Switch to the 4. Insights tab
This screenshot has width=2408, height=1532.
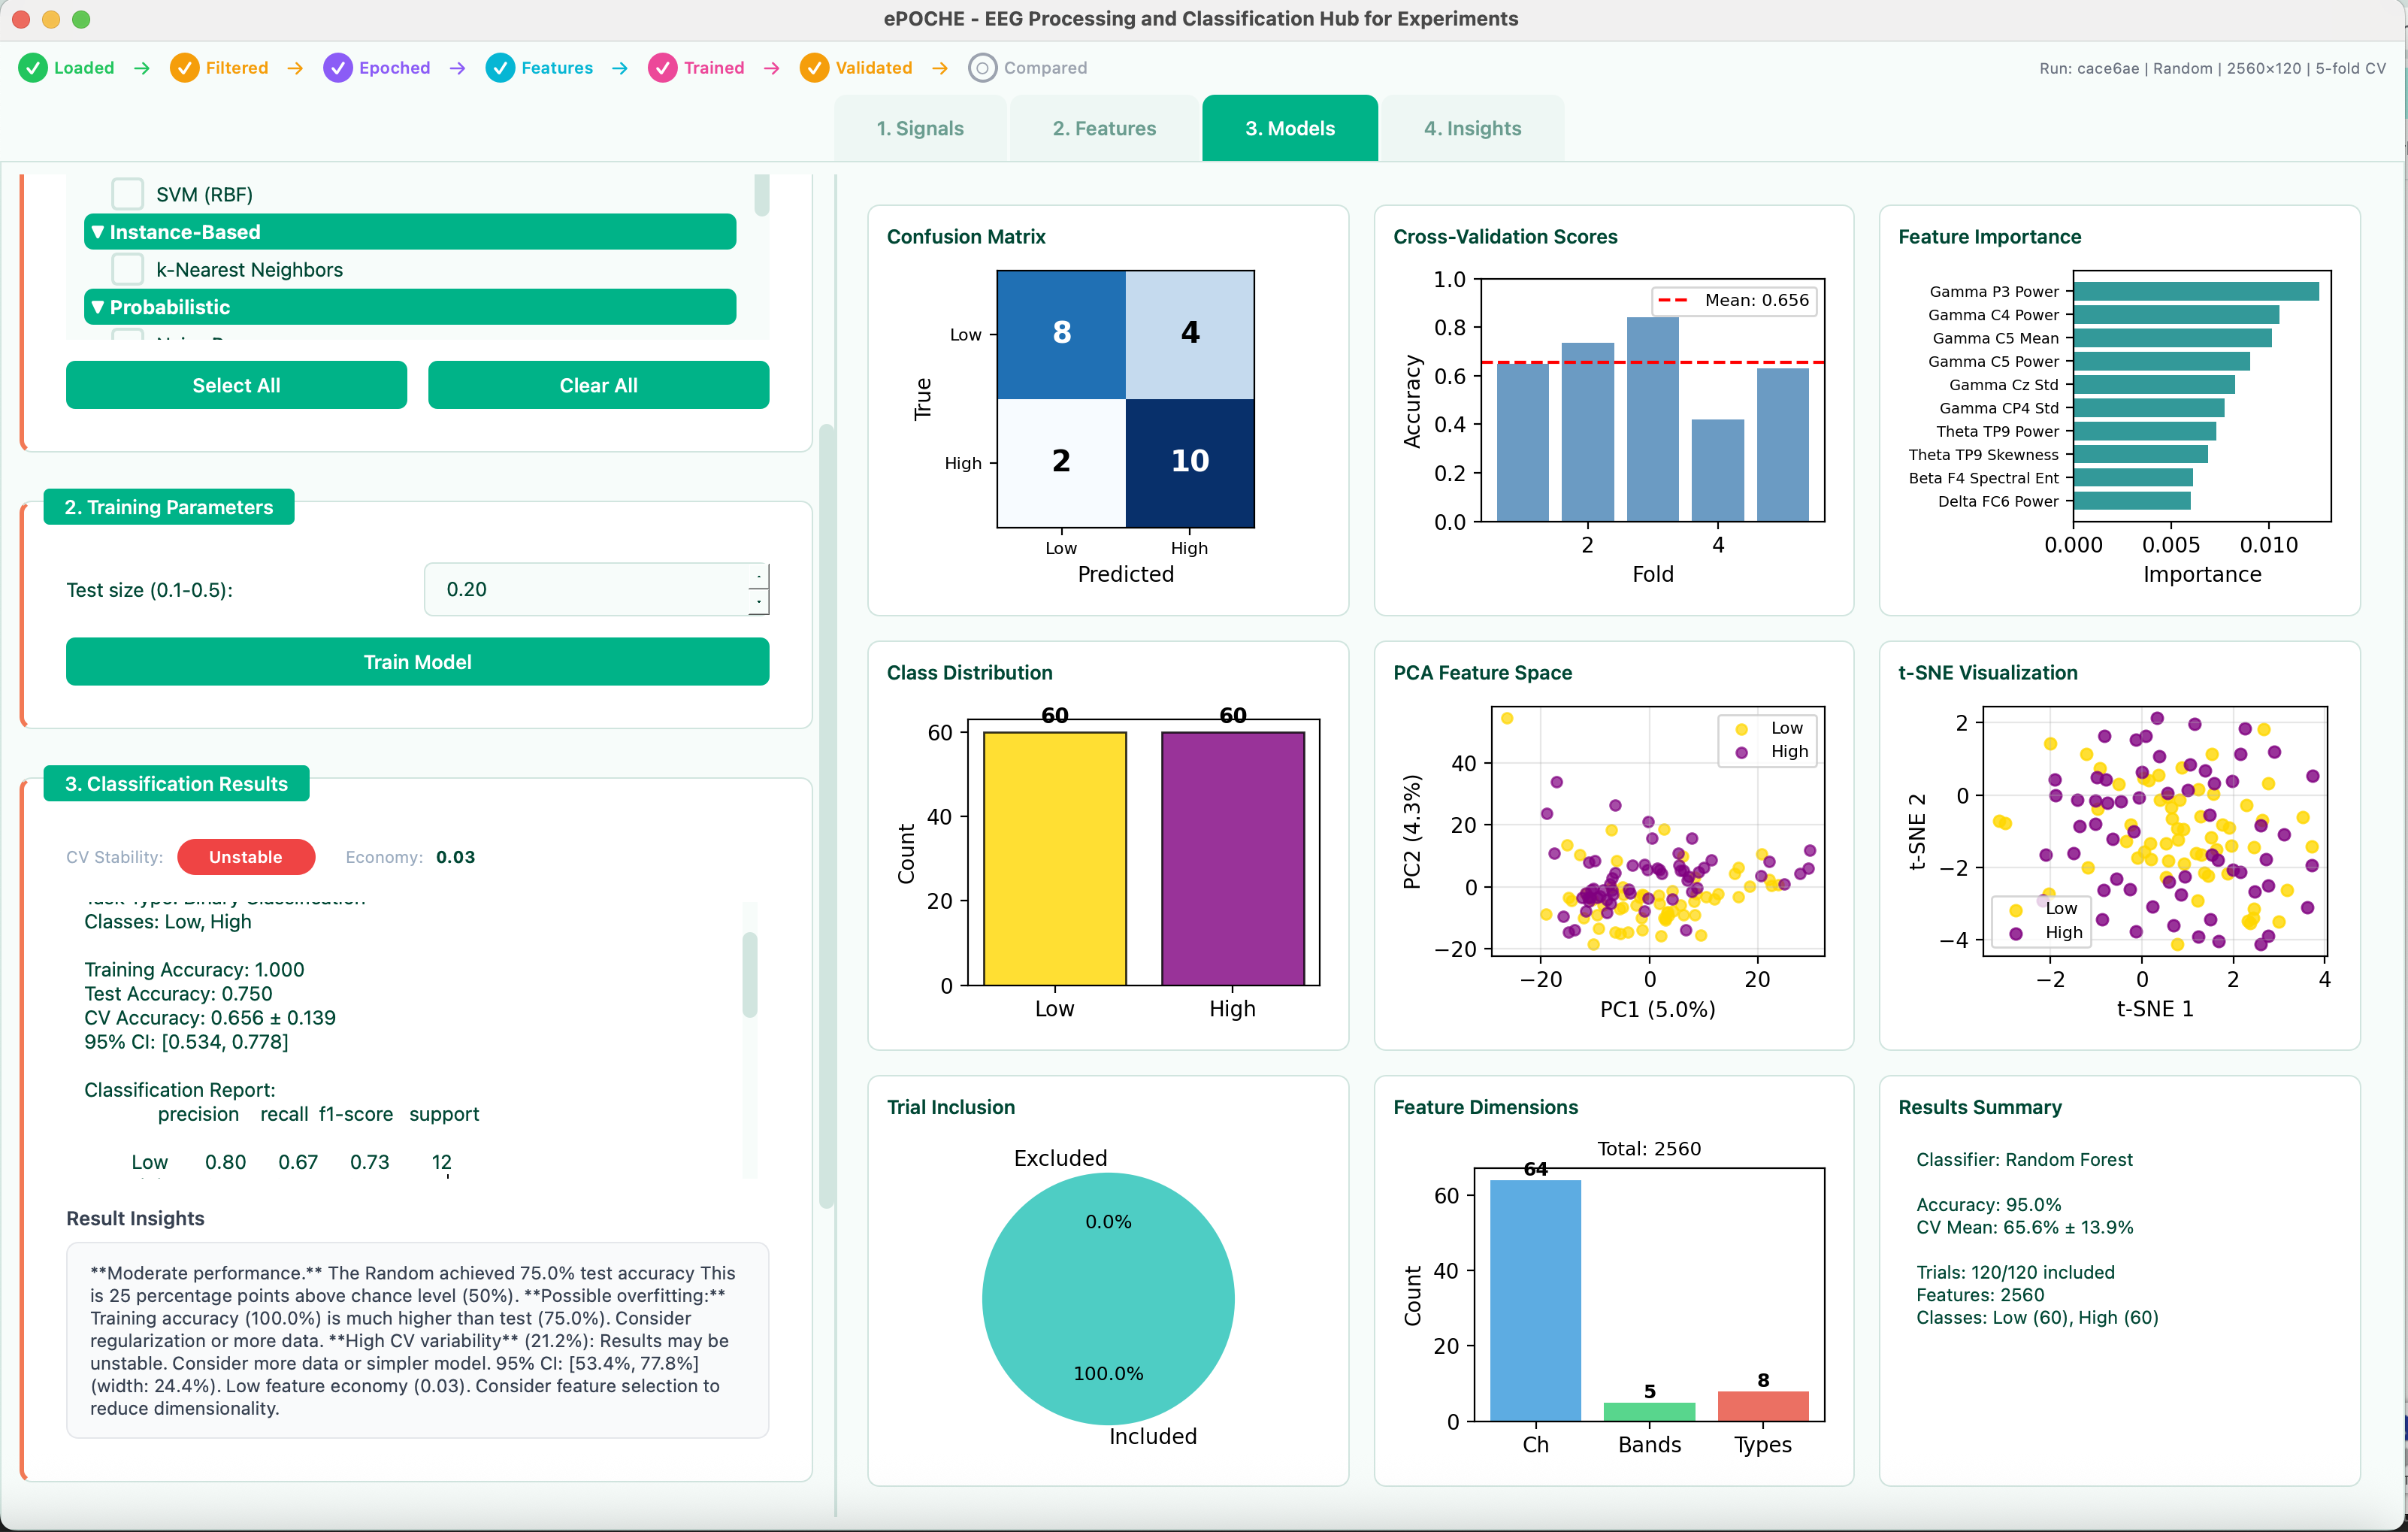click(x=1473, y=128)
